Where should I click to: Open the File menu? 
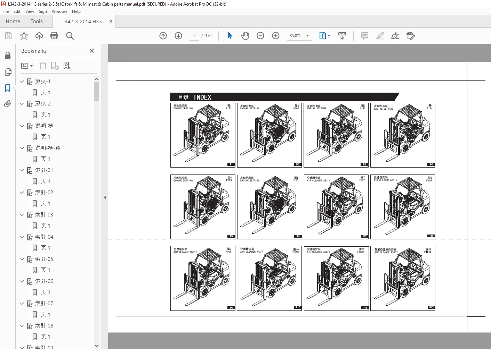click(x=6, y=11)
